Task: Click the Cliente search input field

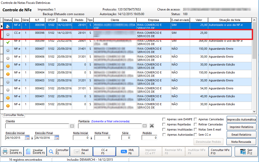Action: (x=37, y=126)
